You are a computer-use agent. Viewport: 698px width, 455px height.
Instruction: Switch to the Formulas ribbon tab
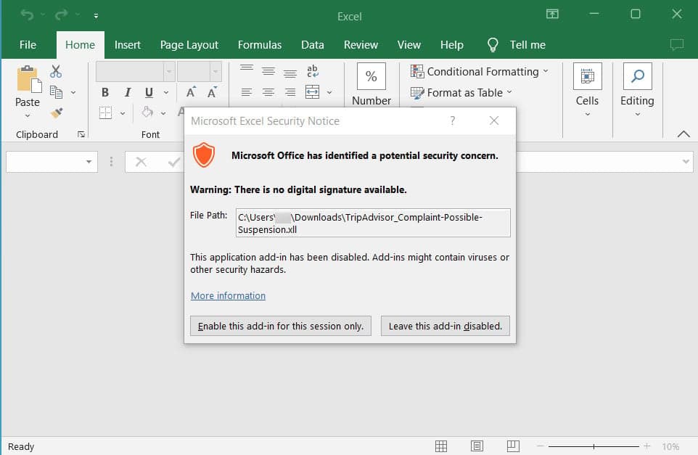tap(260, 44)
